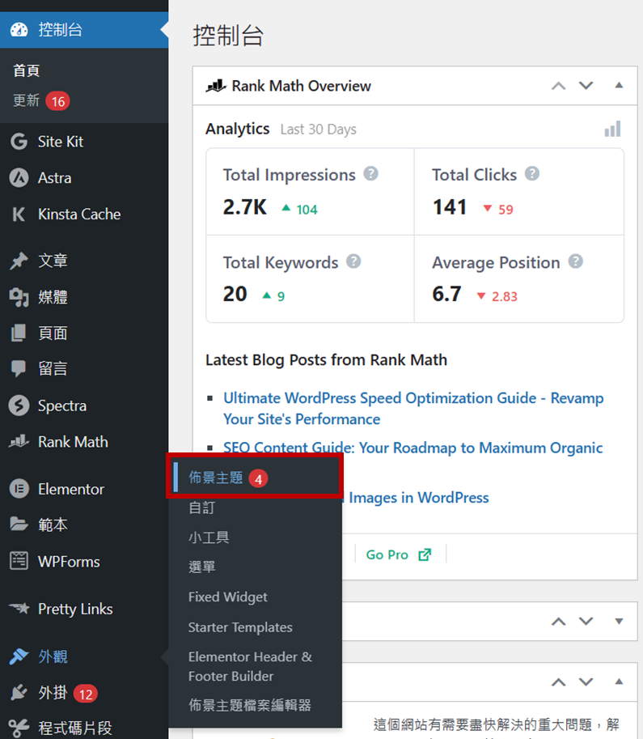The width and height of the screenshot is (643, 739).
Task: Click the Average Position value 6.7
Action: (x=446, y=294)
